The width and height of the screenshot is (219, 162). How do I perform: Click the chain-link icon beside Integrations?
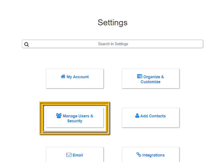pos(139,155)
